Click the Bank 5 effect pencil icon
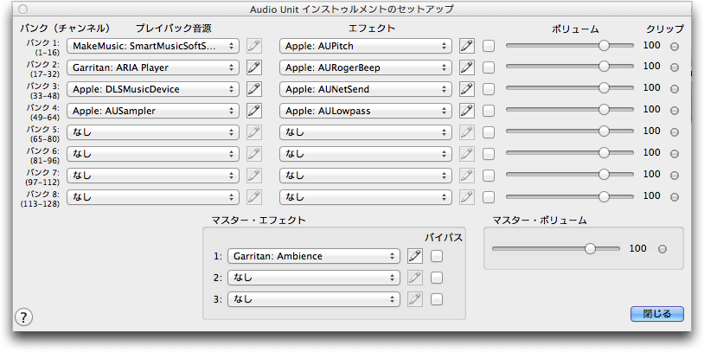Screen dimensions: 704x352 [x=467, y=132]
